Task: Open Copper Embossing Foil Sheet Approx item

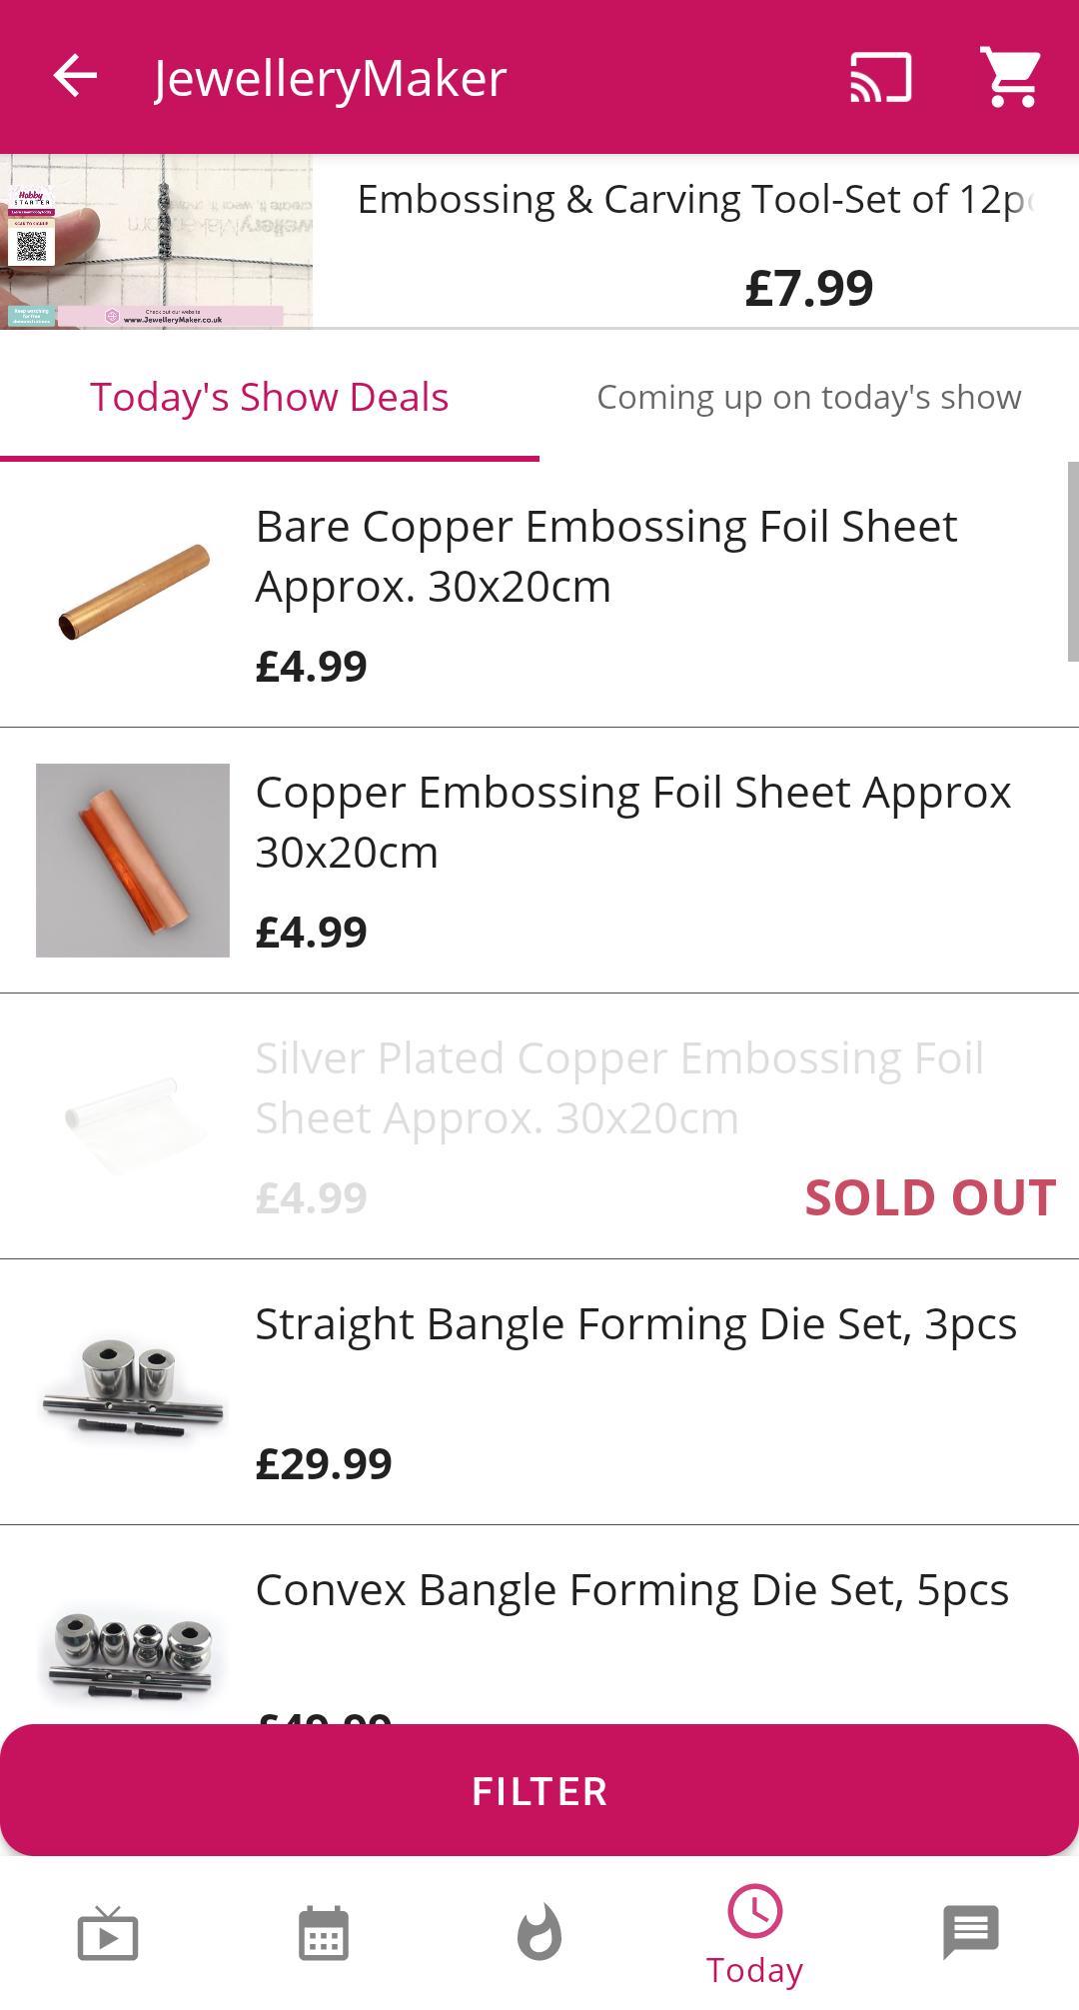Action: tap(539, 861)
